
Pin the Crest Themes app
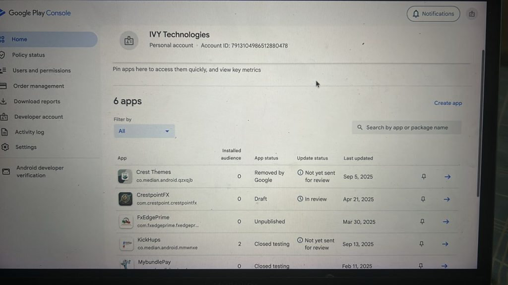pos(424,177)
